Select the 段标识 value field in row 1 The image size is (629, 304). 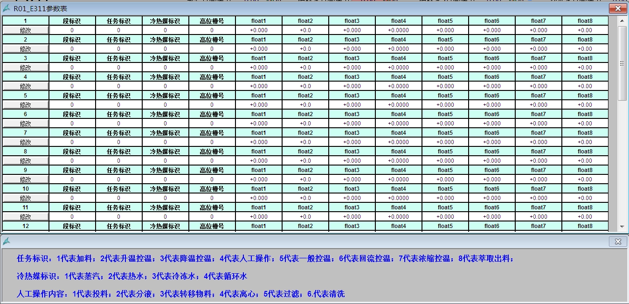click(72, 30)
